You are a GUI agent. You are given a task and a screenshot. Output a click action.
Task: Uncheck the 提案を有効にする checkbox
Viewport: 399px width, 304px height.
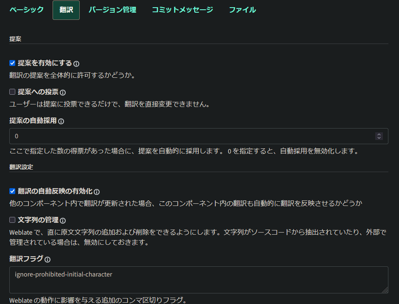pos(12,63)
